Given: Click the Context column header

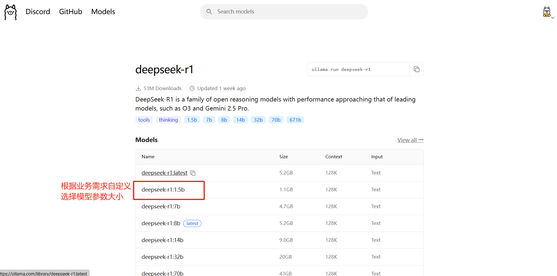Looking at the screenshot, I should tap(334, 157).
